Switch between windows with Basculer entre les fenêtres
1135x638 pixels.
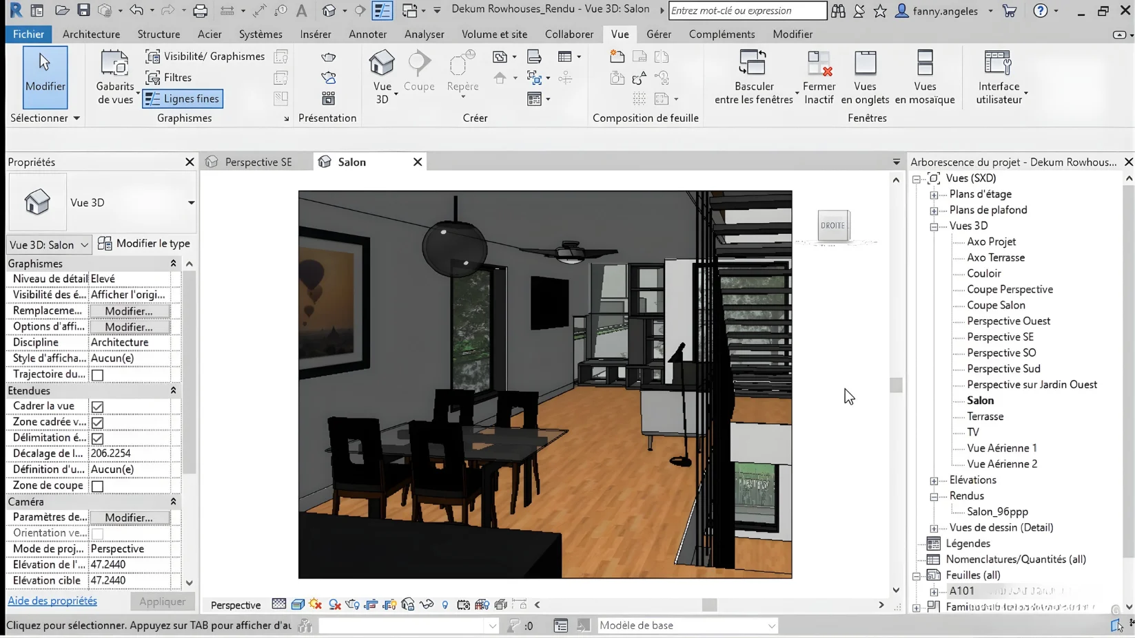753,77
